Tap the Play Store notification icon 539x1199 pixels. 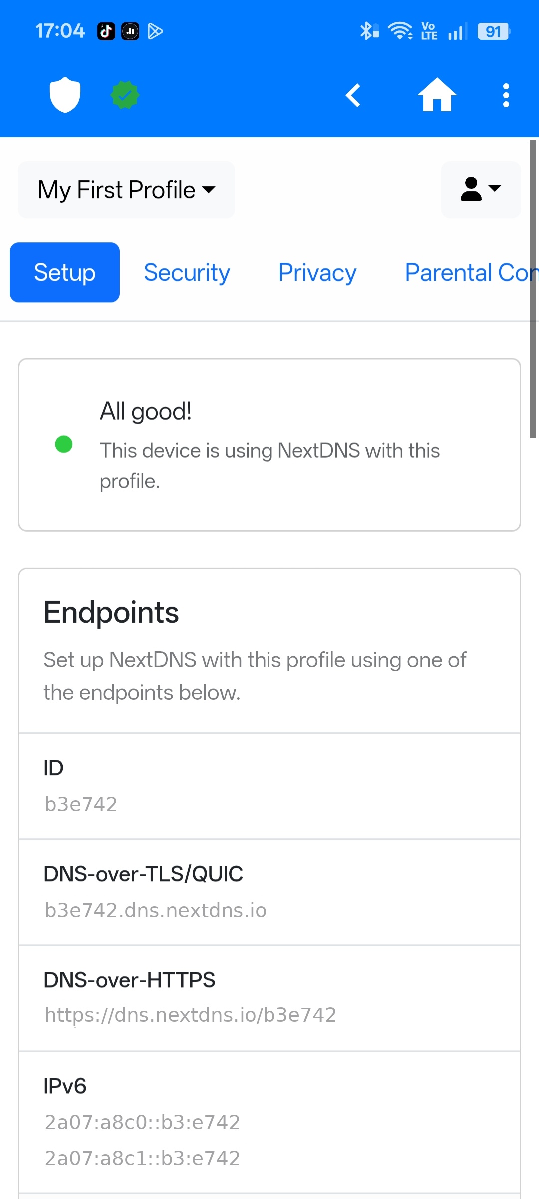(x=155, y=31)
